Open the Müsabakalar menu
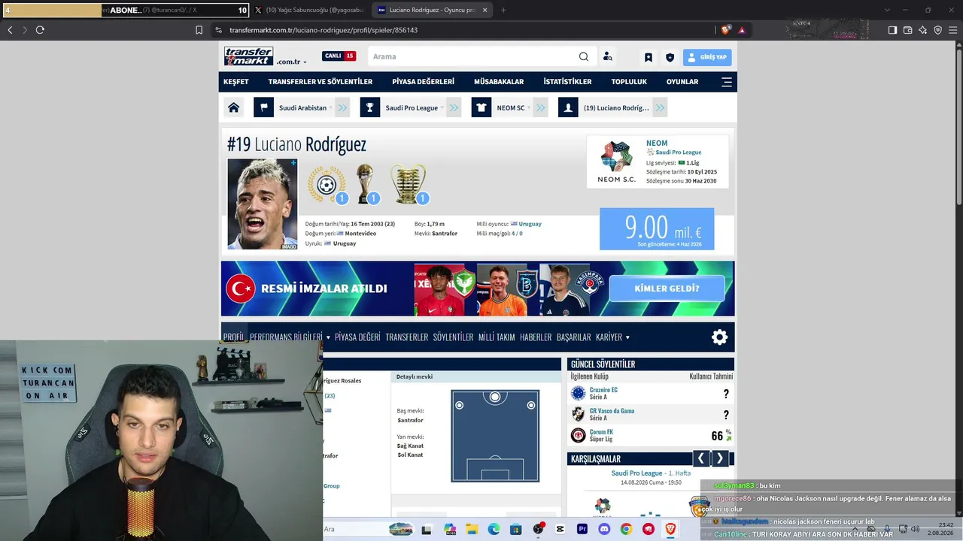This screenshot has height=541, width=963. (499, 82)
